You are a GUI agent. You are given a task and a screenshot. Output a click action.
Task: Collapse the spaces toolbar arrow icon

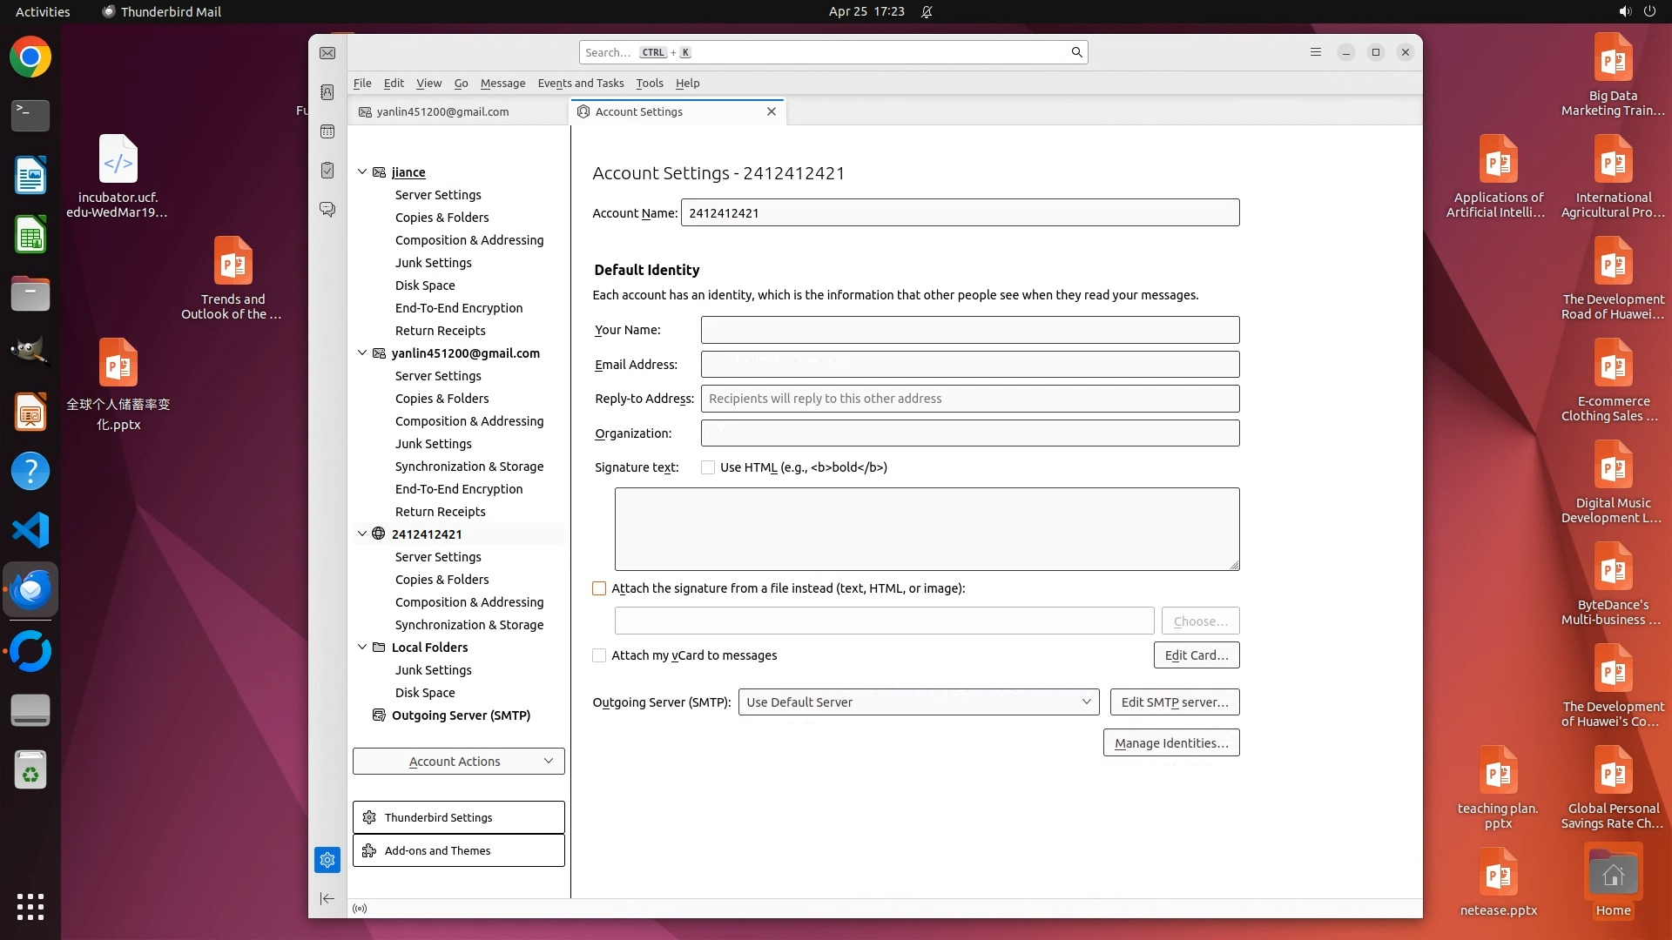point(327,898)
